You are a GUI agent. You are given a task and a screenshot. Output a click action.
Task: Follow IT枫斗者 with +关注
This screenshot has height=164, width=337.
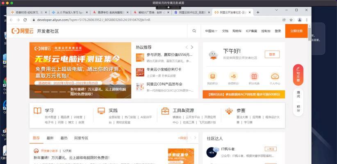(x=271, y=149)
